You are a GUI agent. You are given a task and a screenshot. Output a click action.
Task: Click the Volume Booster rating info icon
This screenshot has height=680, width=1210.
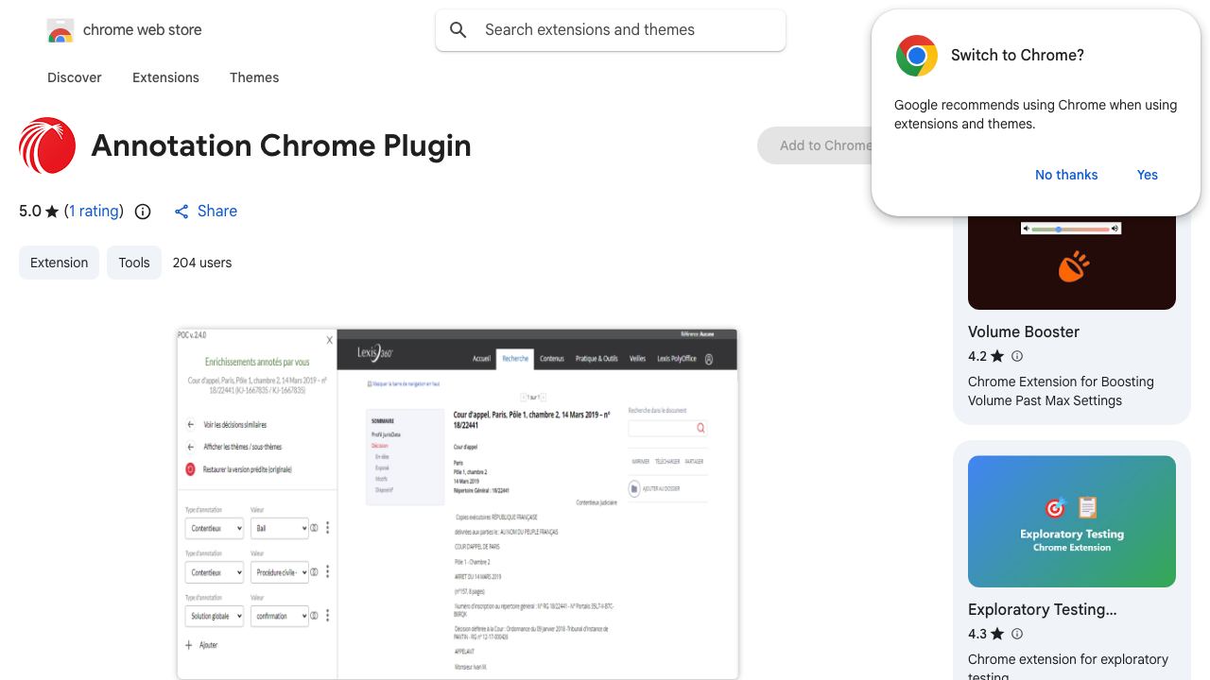1017,356
